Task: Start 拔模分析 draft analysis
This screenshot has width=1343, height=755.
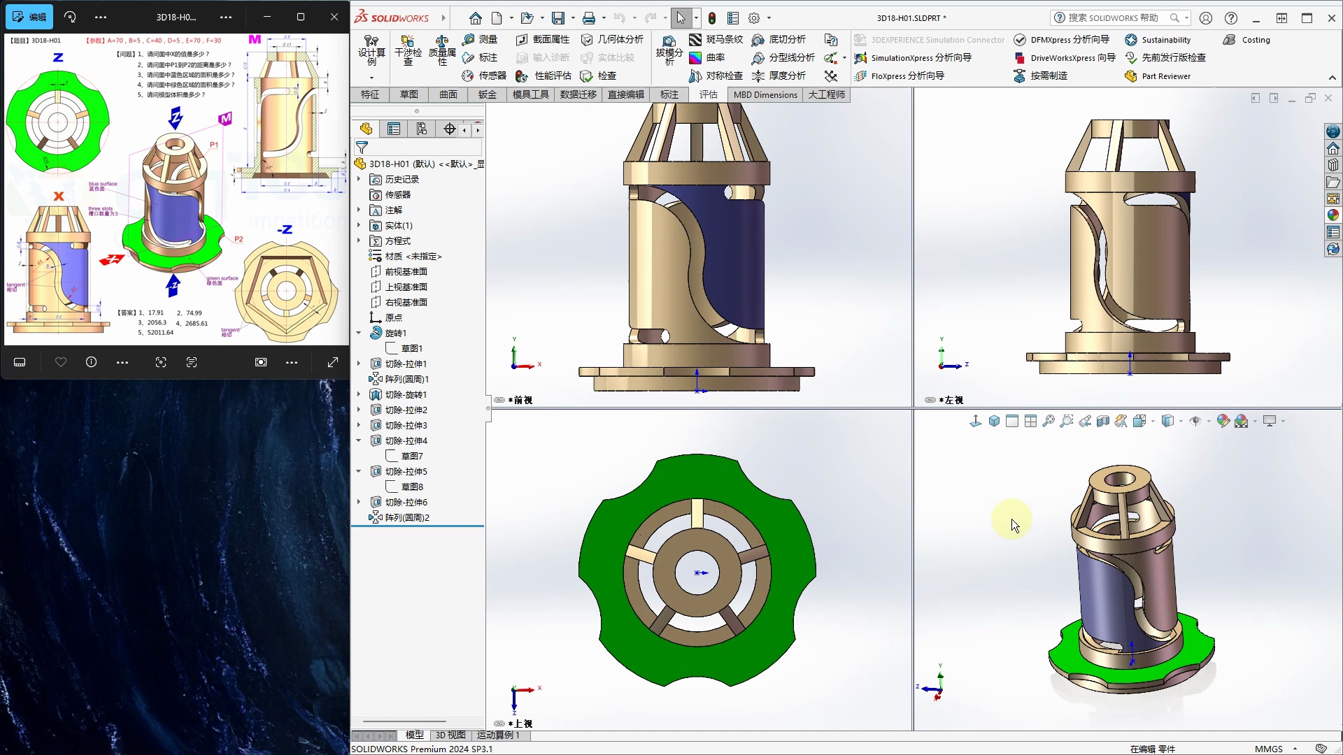Action: pos(668,49)
